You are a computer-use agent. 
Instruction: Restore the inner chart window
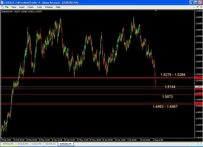pos(197,7)
